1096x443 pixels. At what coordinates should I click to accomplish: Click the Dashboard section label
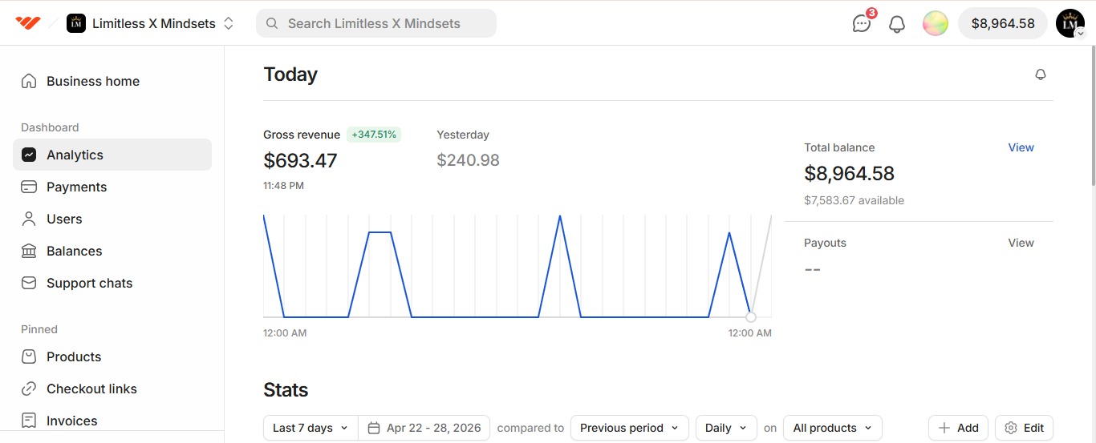pos(50,127)
